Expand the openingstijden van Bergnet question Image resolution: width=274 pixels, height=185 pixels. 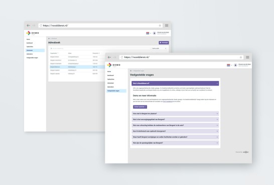pyautogui.click(x=175, y=143)
